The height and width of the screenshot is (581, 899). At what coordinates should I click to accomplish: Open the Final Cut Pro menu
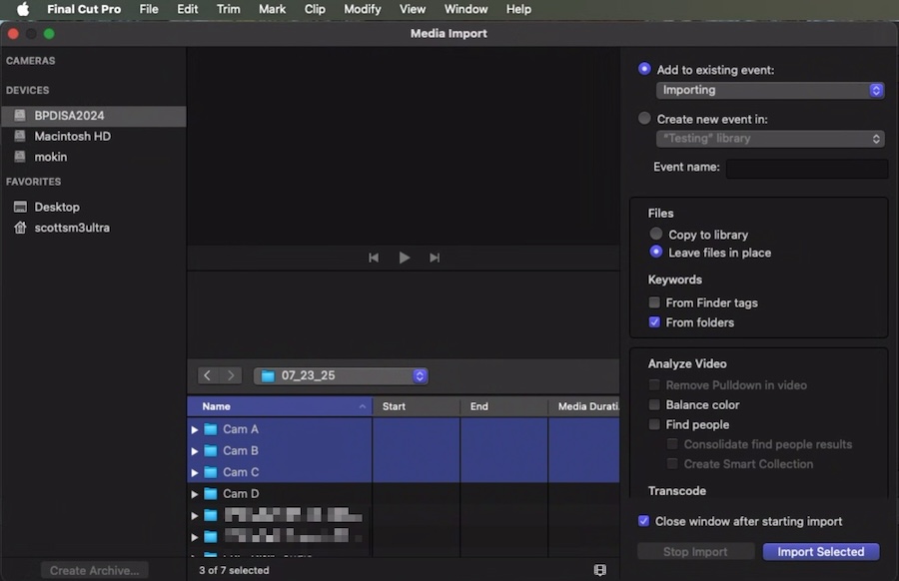pos(84,9)
